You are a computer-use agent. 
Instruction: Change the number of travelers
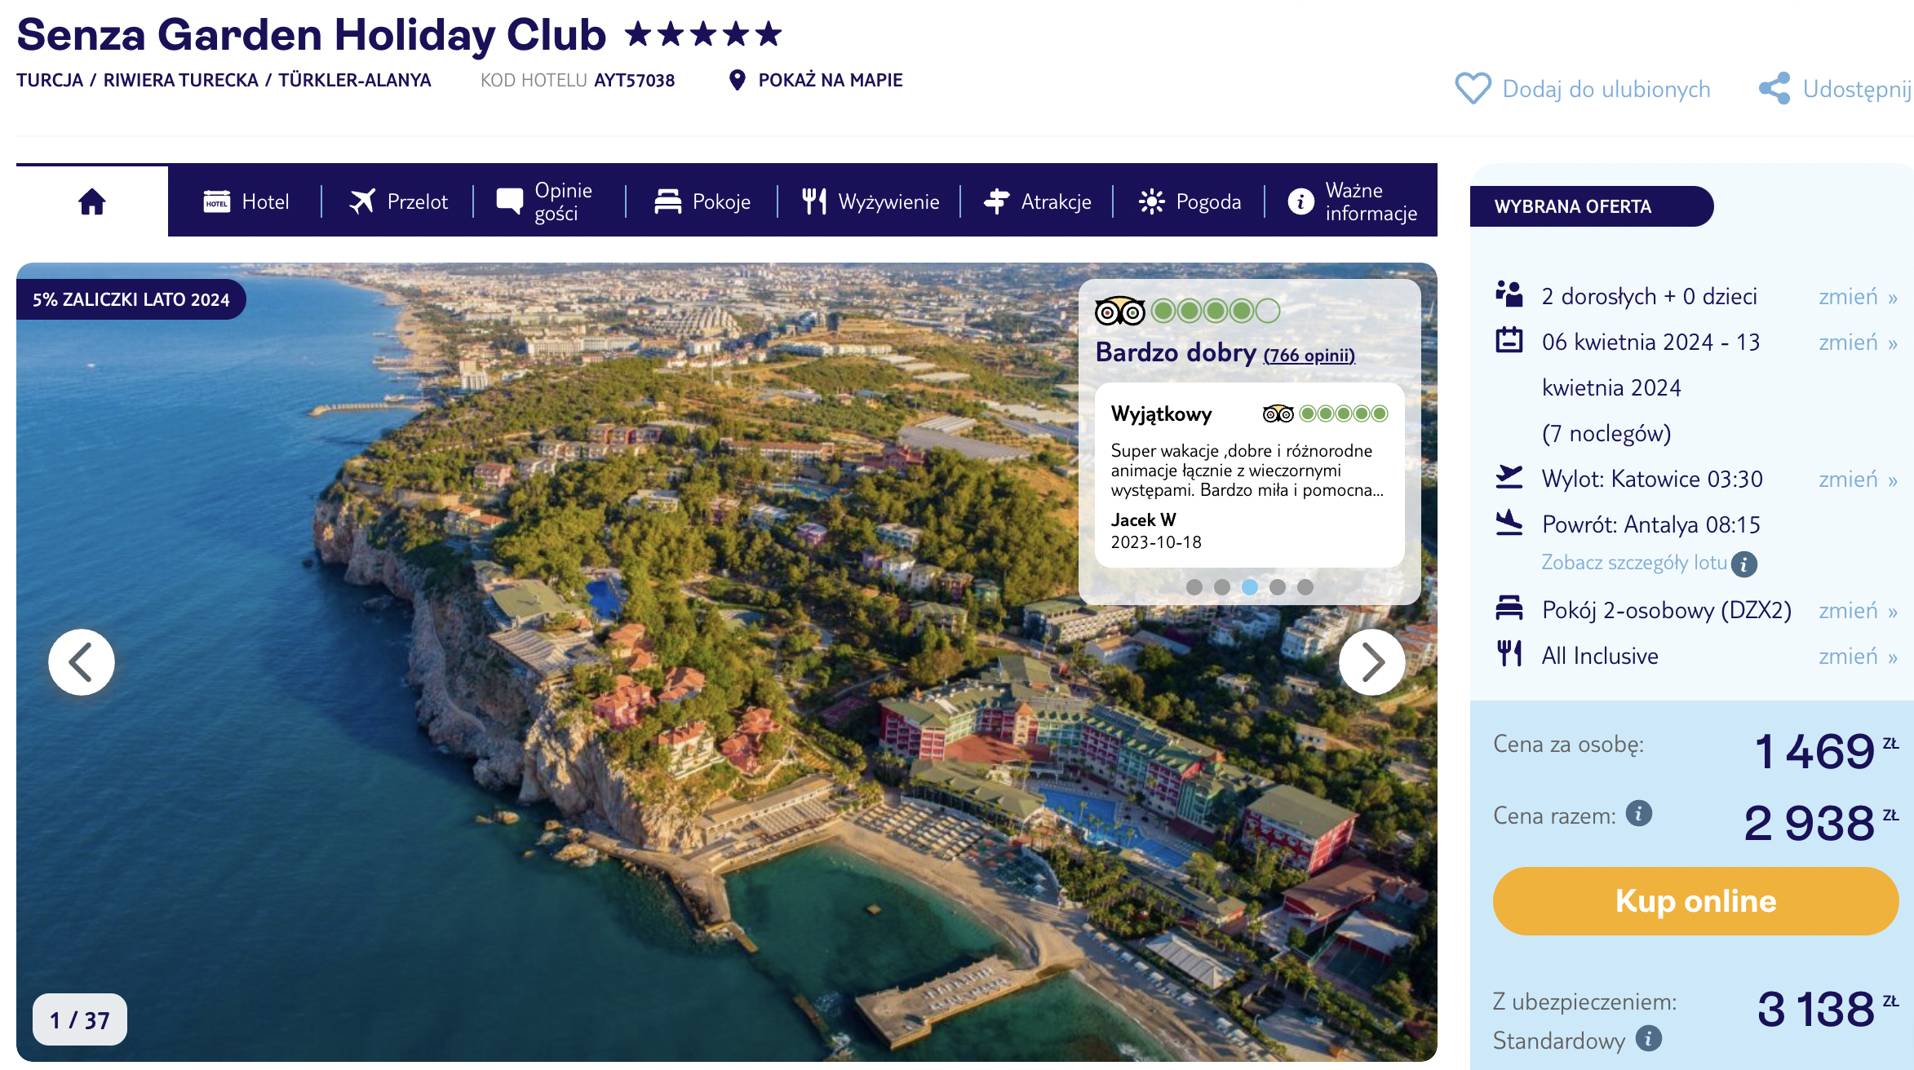click(1858, 297)
